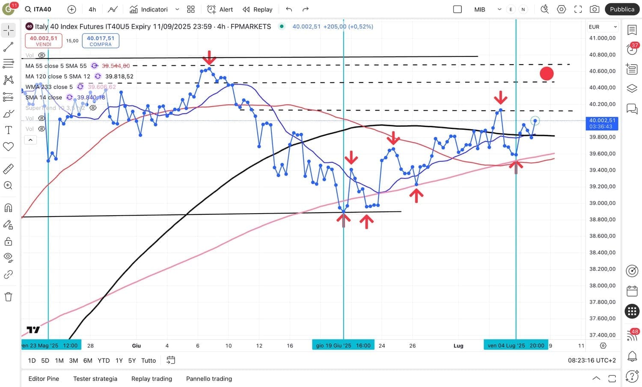Click the Pubblica button
Screen dimensions: 642x387
pyautogui.click(x=622, y=9)
